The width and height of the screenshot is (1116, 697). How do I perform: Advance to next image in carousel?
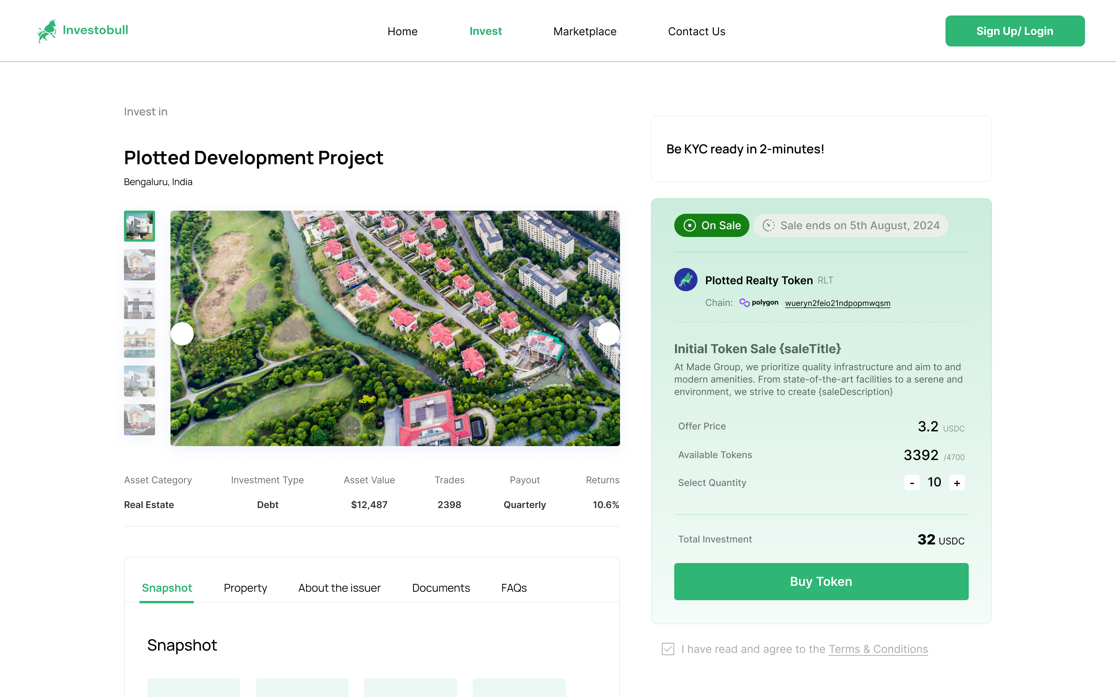[x=608, y=333]
